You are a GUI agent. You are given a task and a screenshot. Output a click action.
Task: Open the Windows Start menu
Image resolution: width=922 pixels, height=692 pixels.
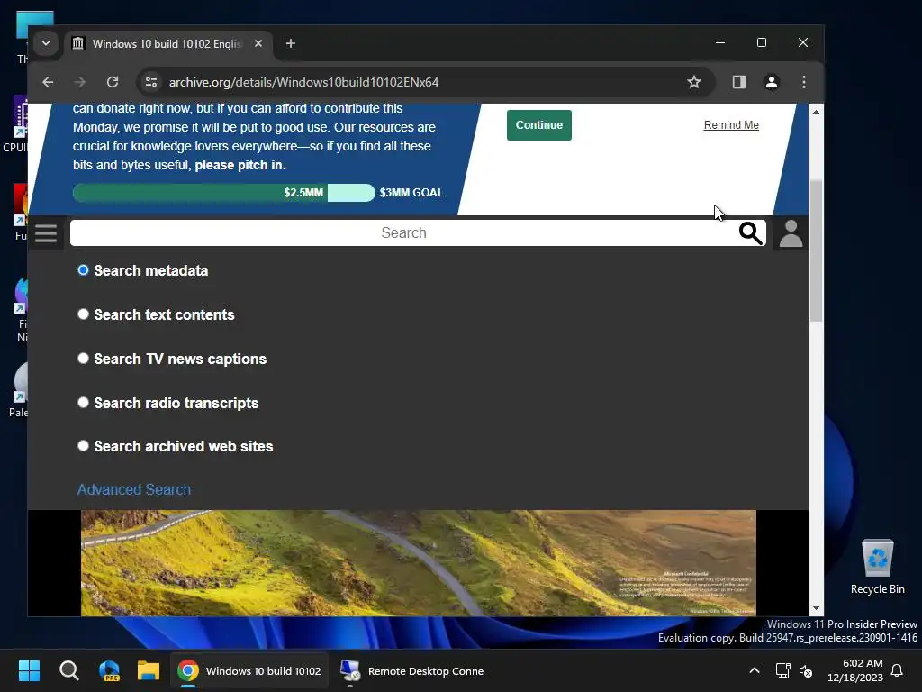[29, 670]
